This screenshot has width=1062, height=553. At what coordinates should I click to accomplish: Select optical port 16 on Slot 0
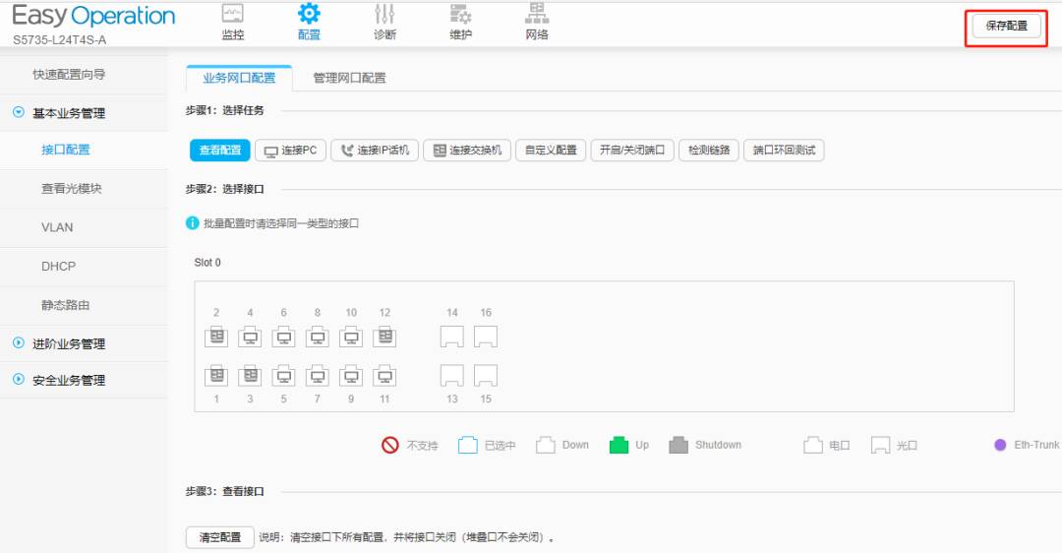tap(486, 337)
